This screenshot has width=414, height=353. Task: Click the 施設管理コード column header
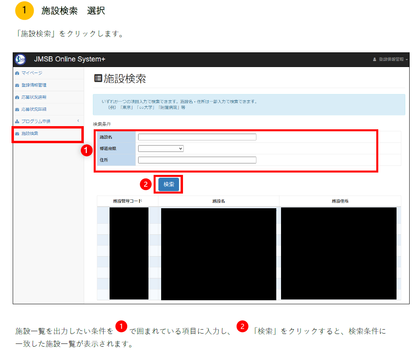(127, 201)
